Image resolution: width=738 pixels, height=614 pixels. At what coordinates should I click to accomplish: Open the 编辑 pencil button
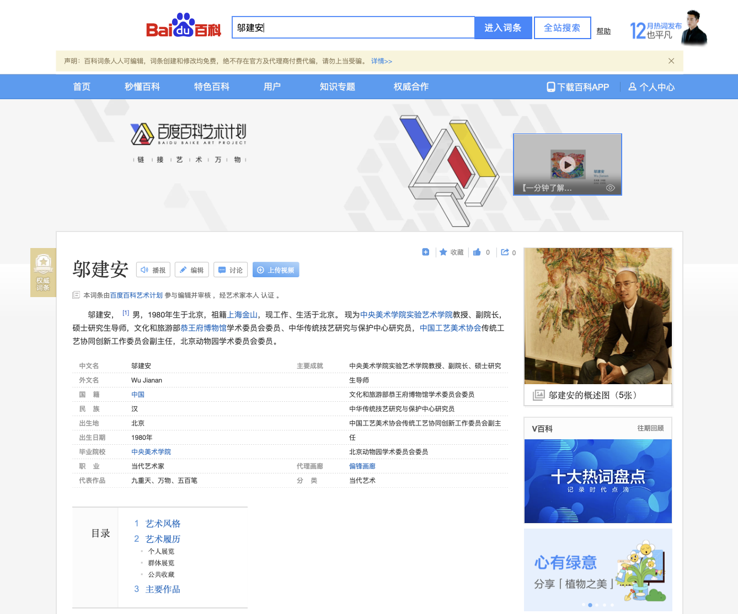[192, 270]
